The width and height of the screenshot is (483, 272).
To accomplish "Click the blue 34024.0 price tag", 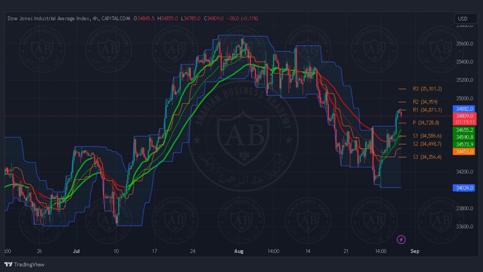I will (464, 188).
